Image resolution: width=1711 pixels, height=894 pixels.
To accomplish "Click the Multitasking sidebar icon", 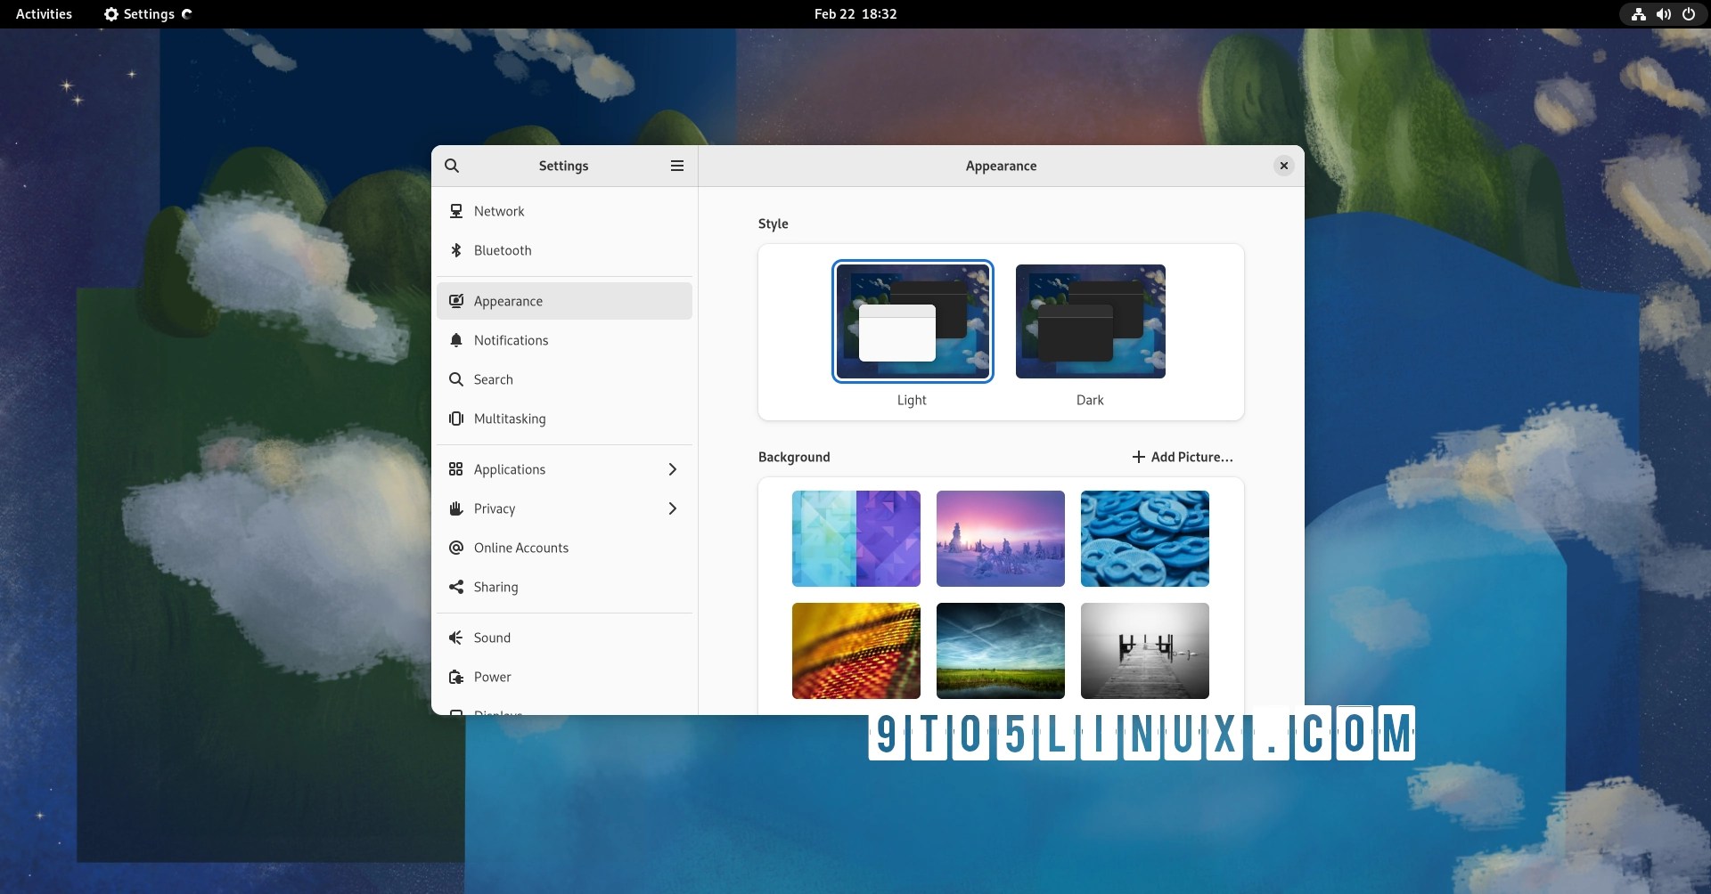I will point(456,419).
